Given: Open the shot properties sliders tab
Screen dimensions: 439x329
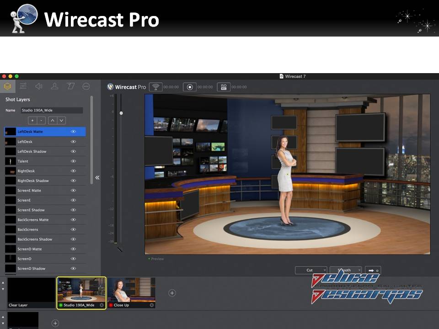Looking at the screenshot, I should point(23,86).
